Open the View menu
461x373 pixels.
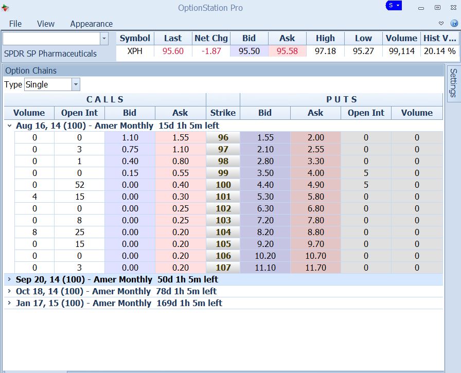click(46, 24)
